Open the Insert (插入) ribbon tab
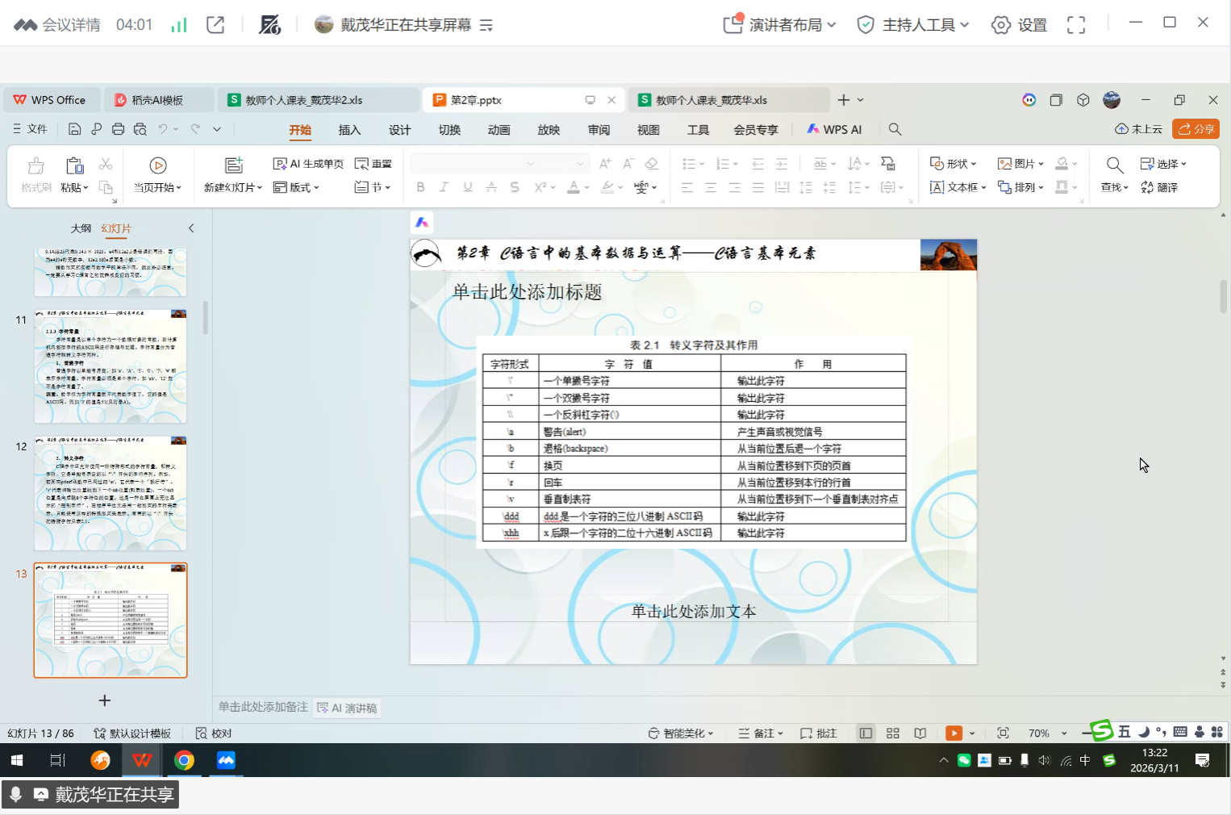 [x=349, y=130]
